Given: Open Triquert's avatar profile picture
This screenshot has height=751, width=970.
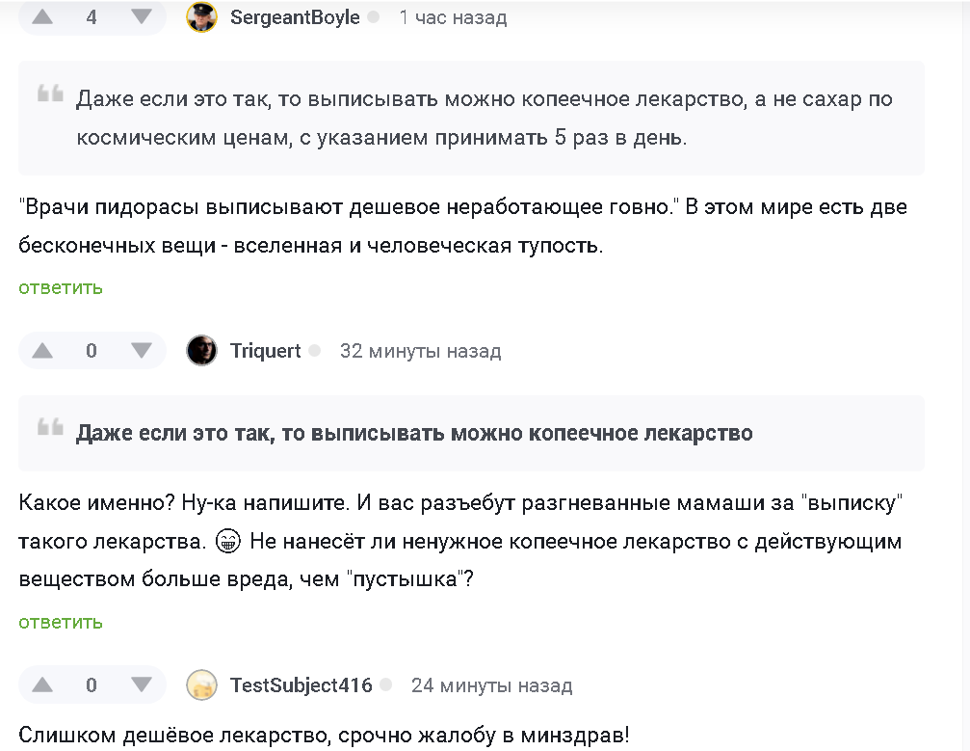Looking at the screenshot, I should tap(201, 350).
